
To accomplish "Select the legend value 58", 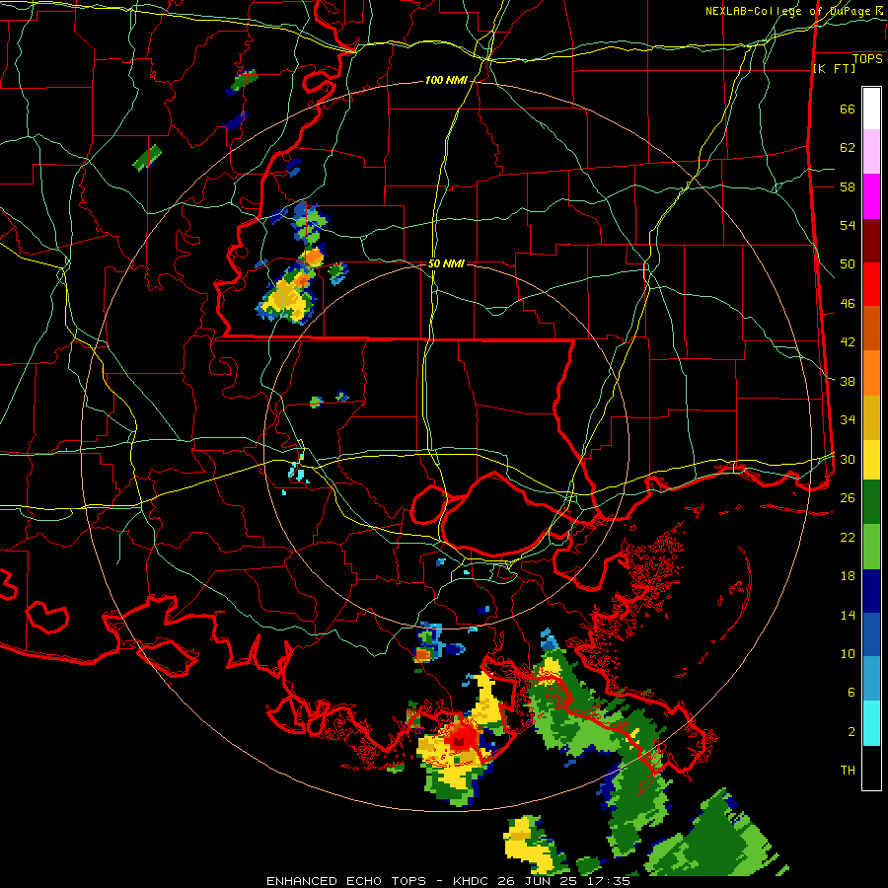I will [x=848, y=186].
